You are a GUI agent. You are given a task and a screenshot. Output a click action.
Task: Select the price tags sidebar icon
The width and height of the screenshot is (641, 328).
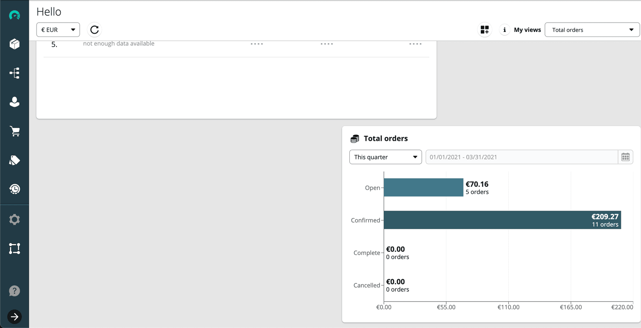[x=15, y=160]
